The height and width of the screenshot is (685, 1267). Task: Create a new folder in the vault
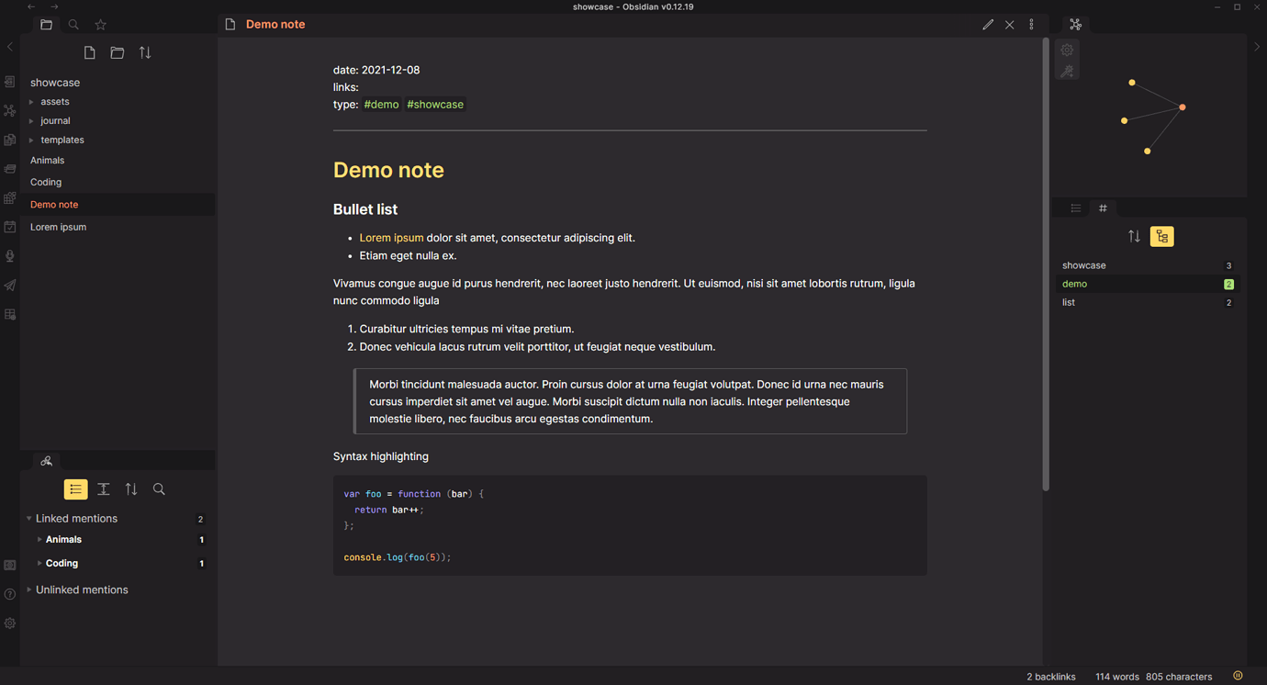tap(117, 52)
